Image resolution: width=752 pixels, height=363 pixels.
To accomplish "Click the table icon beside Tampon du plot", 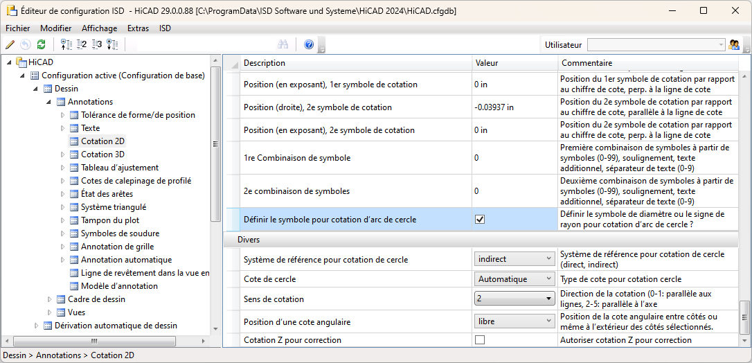I will (x=74, y=220).
